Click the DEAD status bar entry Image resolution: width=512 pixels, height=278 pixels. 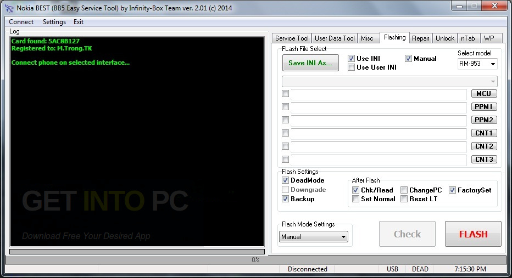click(x=420, y=269)
